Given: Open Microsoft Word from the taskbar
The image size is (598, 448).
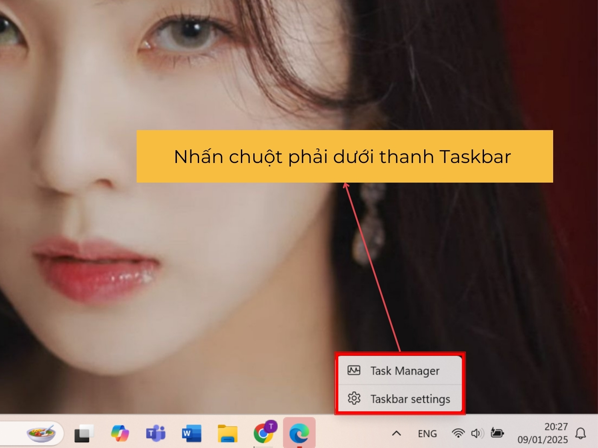Looking at the screenshot, I should 191,433.
